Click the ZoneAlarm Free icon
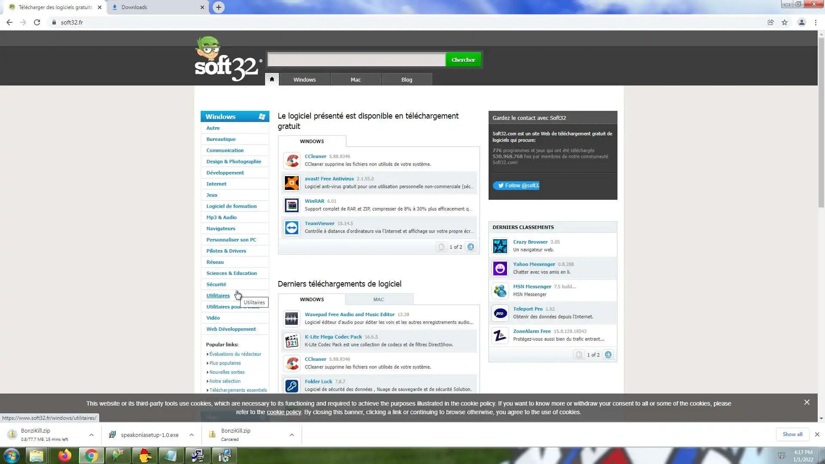This screenshot has height=464, width=825. click(500, 335)
